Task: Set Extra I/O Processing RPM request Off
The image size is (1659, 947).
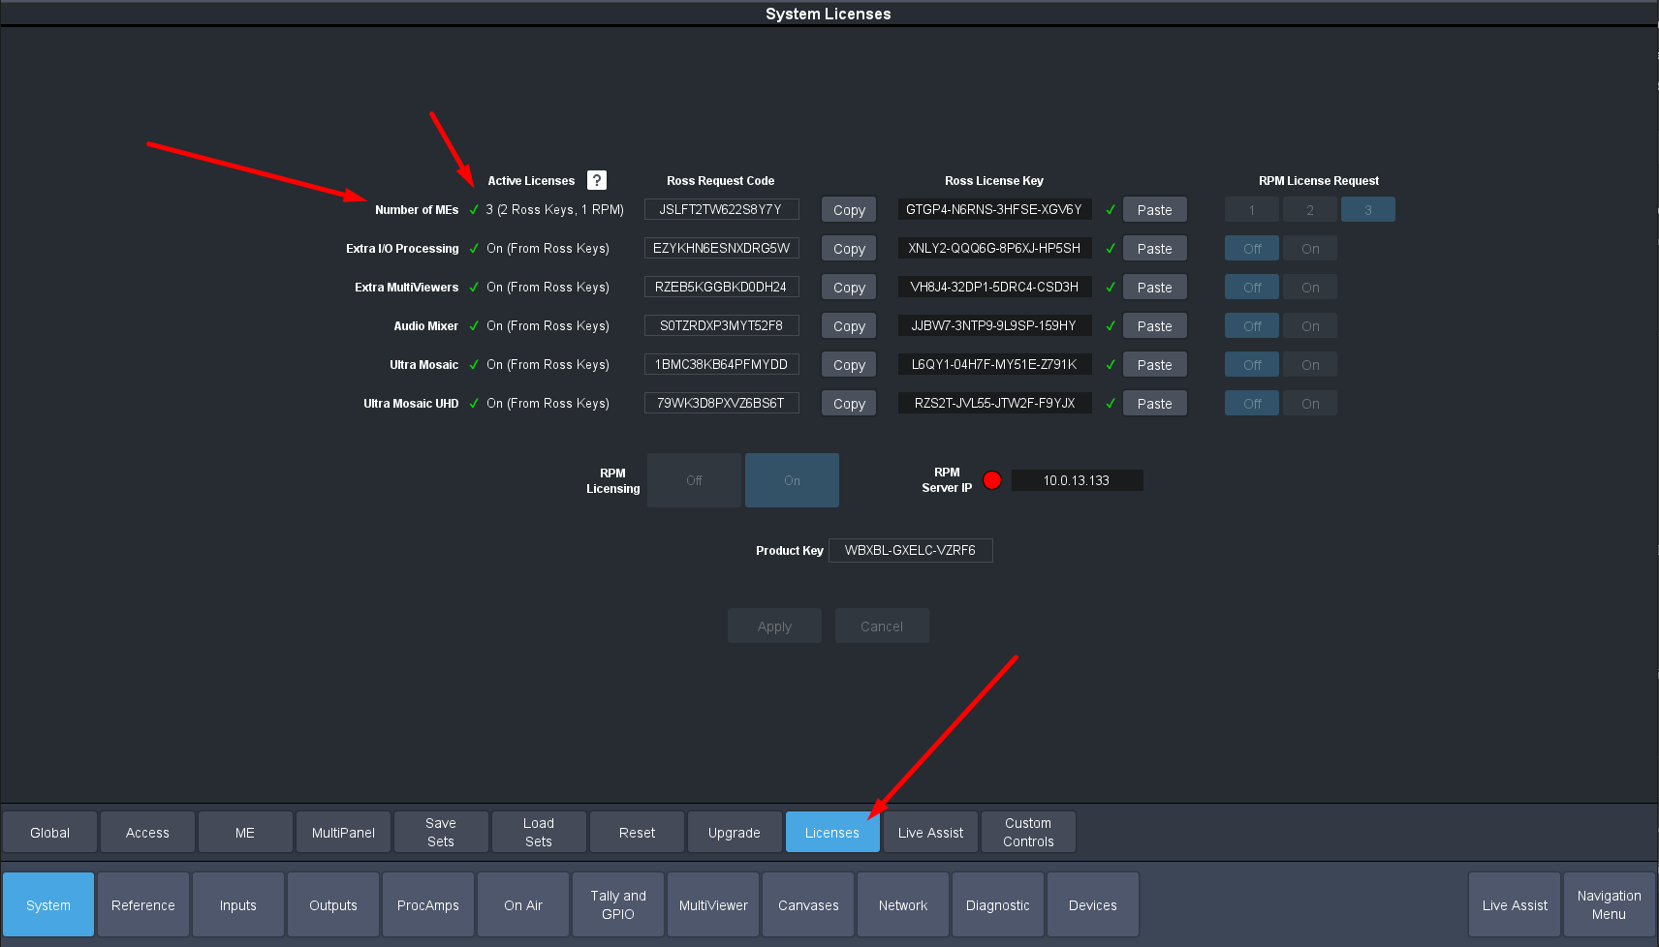Action: click(x=1252, y=248)
